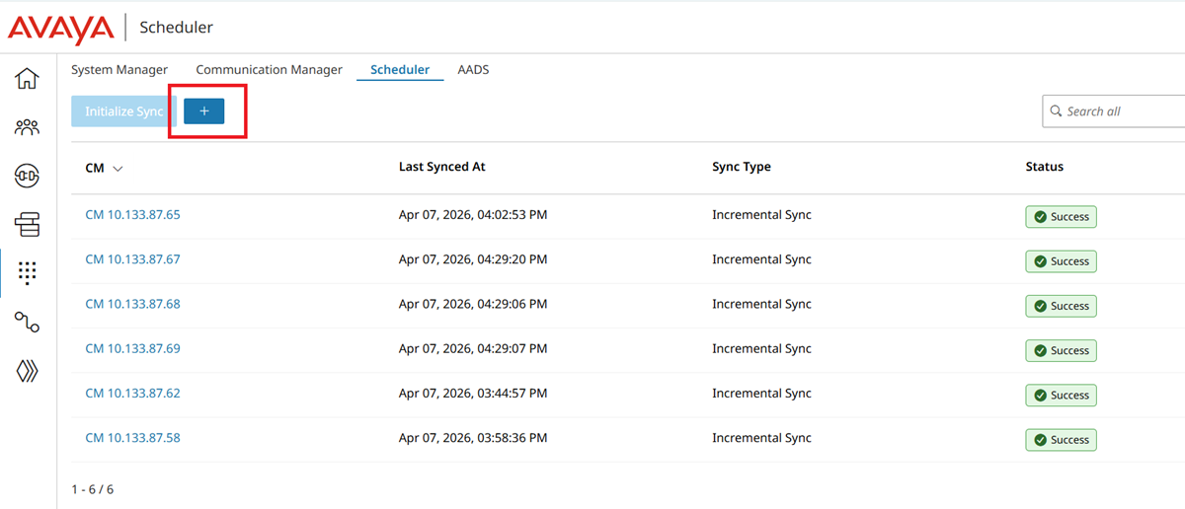The width and height of the screenshot is (1185, 509).
Task: Click Incremental Sync for CM 10.133.87.62
Action: pyautogui.click(x=761, y=393)
